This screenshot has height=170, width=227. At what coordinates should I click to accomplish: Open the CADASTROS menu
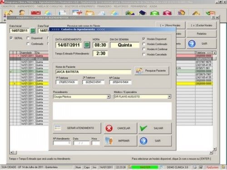click(8, 6)
